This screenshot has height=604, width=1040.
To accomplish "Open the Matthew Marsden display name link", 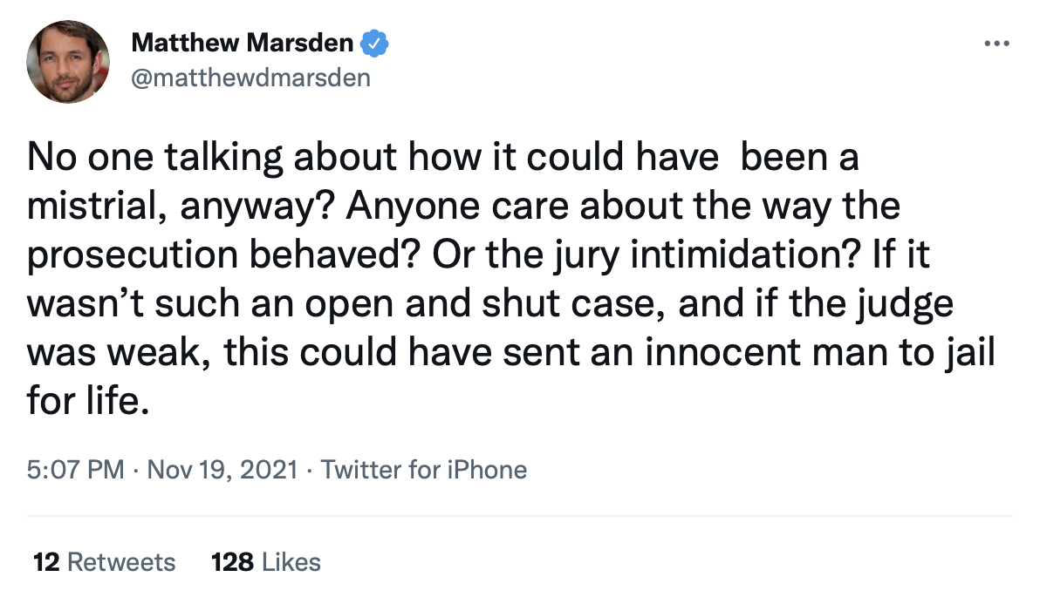I will (243, 42).
